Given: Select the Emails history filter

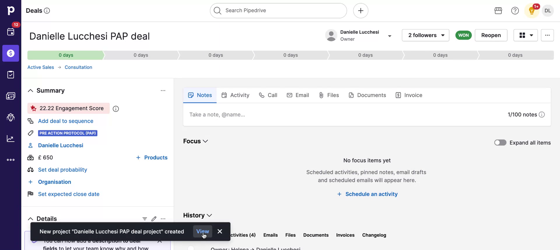Looking at the screenshot, I should tap(270, 235).
